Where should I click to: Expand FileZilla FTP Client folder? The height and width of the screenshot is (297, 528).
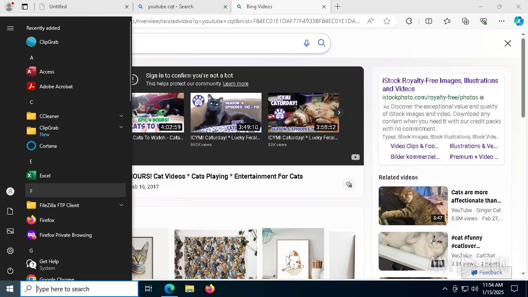click(75, 205)
